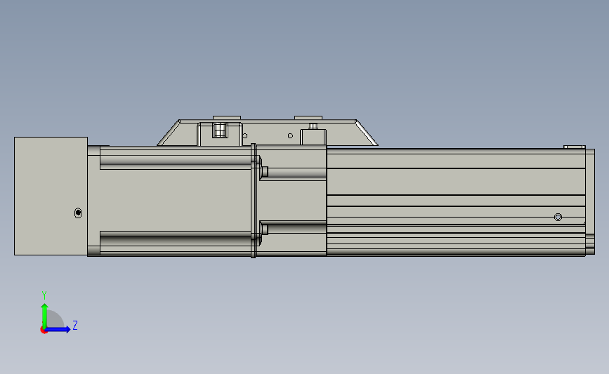Select the thin flange plate between motor and coupling housing

click(254, 201)
